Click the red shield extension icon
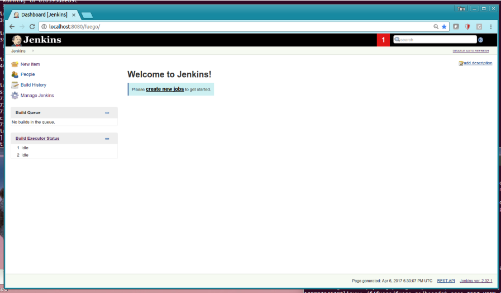501x293 pixels. coord(467,26)
